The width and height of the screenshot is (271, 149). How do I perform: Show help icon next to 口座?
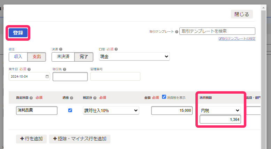(x=116, y=49)
